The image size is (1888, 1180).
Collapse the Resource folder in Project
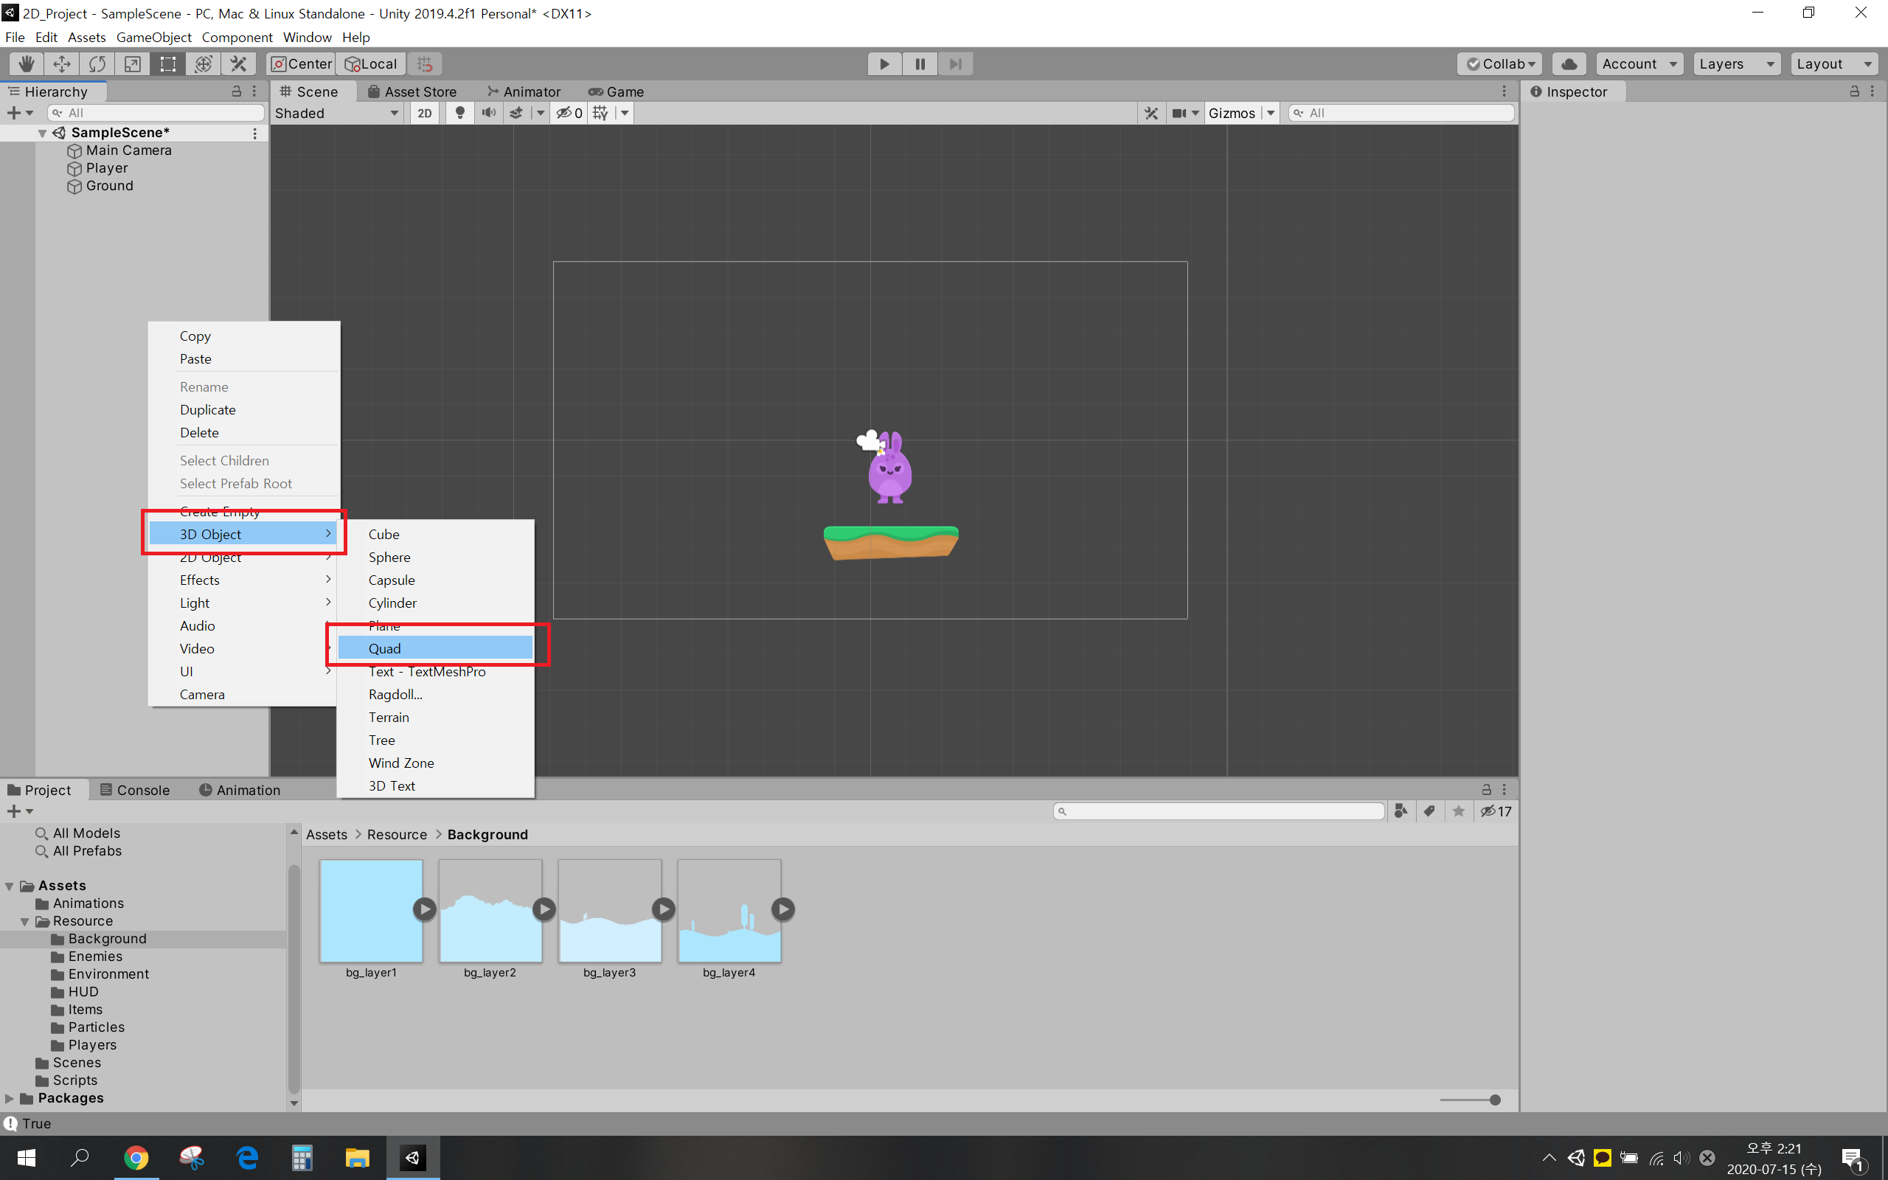[x=25, y=922]
